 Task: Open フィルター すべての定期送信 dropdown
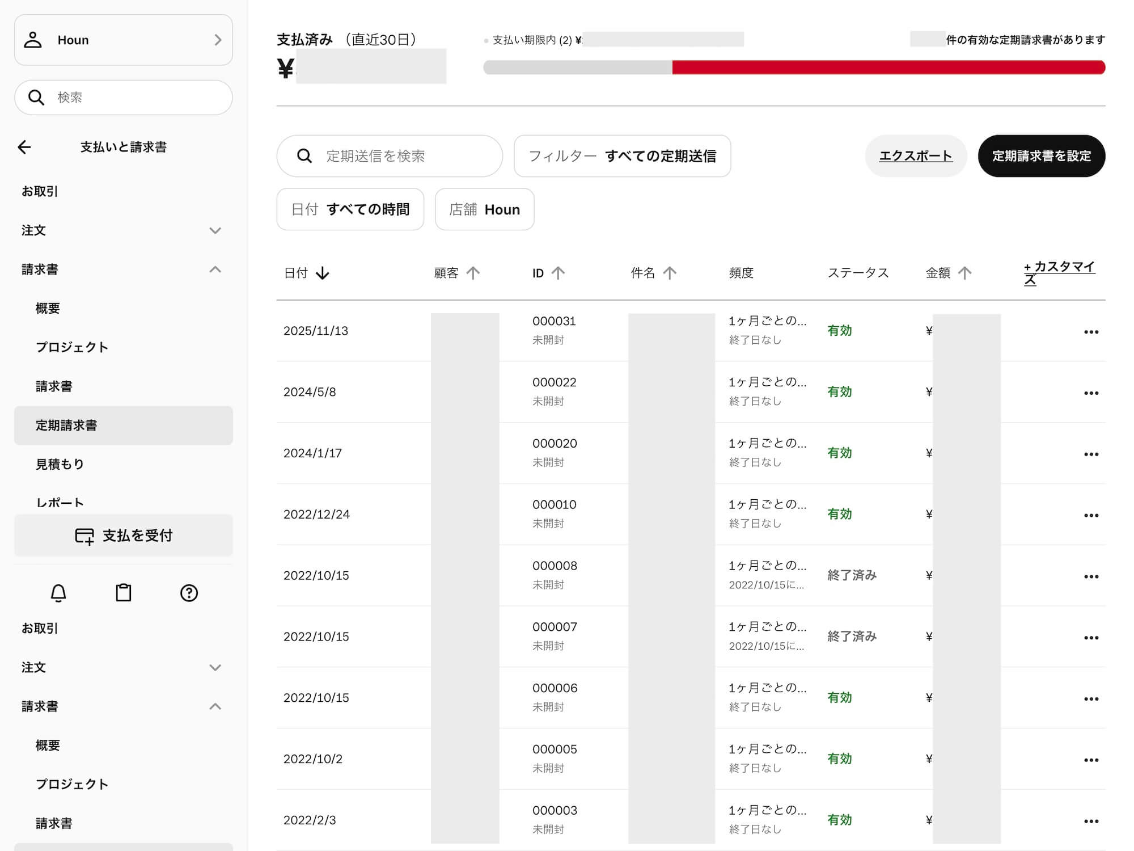point(622,156)
